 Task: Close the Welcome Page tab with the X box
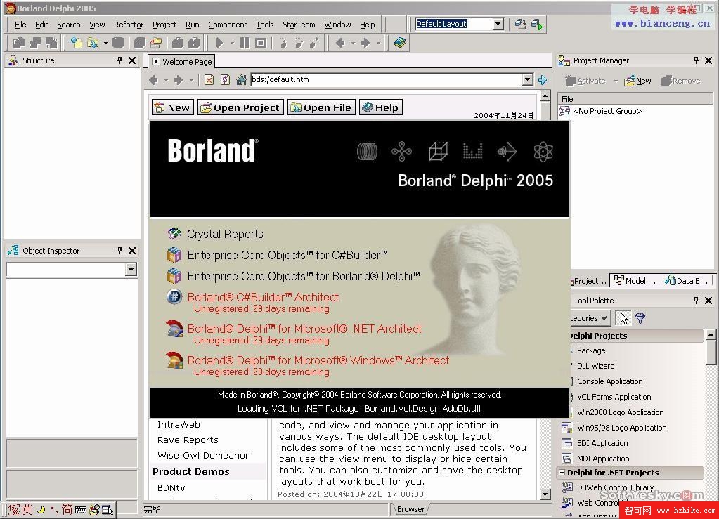(x=156, y=61)
